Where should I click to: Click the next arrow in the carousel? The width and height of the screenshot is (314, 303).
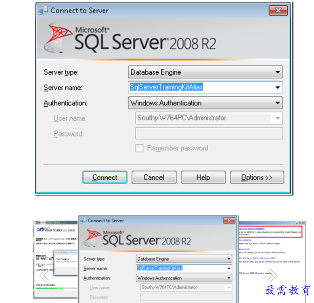272,276
